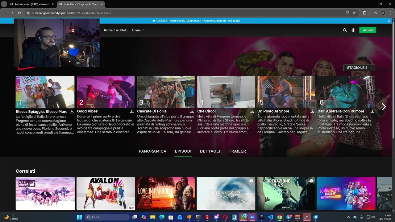Play episode 4 Che Circo! thumbnail
The image size is (395, 222).
pyautogui.click(x=226, y=92)
